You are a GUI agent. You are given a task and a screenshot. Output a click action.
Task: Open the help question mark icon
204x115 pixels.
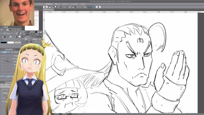98,7
